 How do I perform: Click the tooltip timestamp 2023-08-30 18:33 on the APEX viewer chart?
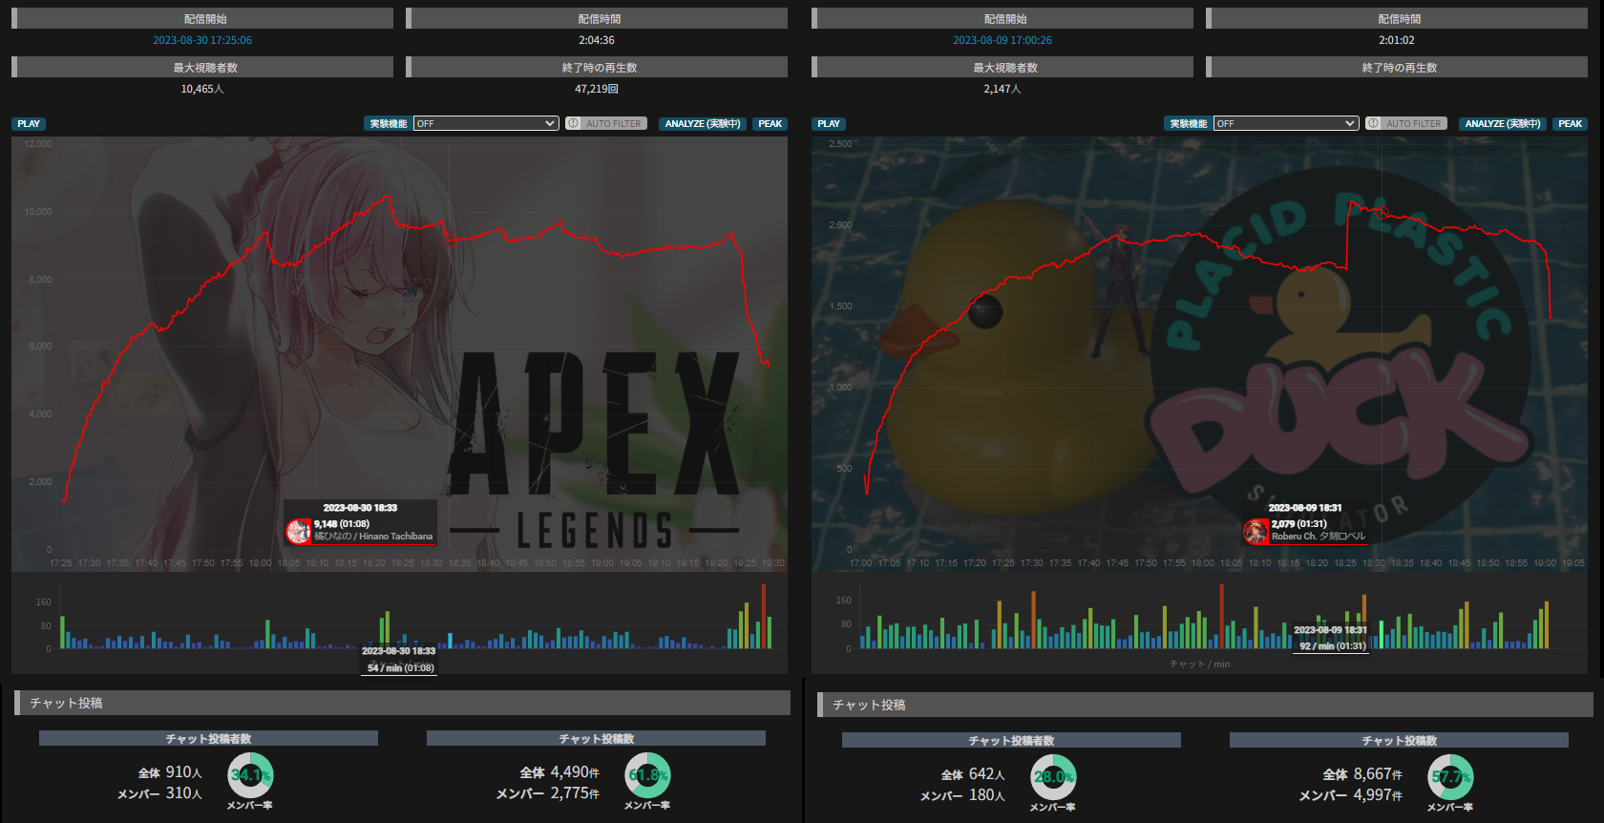[360, 508]
